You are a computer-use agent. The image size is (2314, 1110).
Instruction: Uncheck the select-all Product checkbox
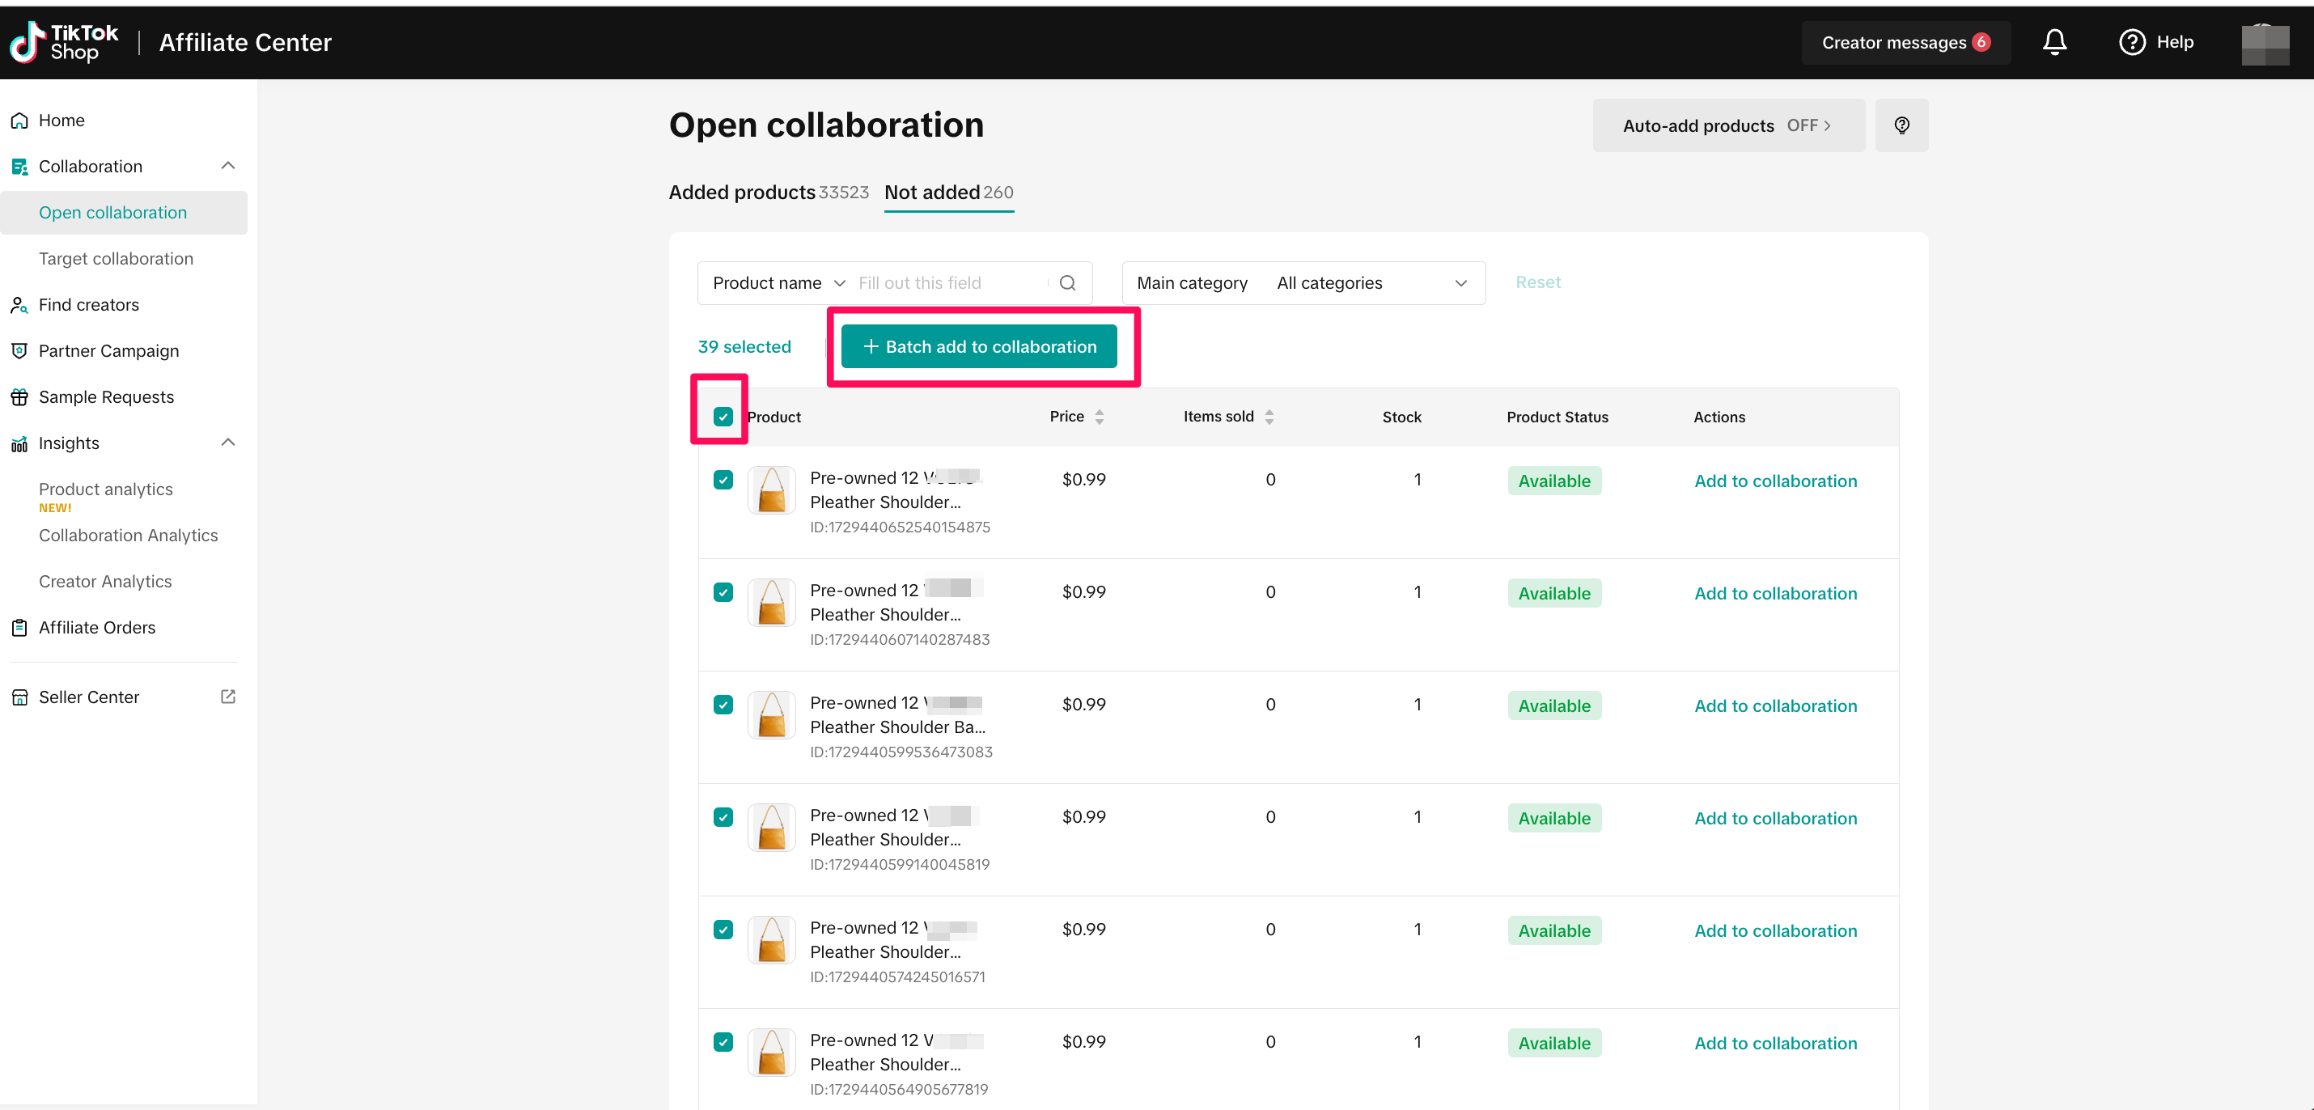tap(723, 417)
